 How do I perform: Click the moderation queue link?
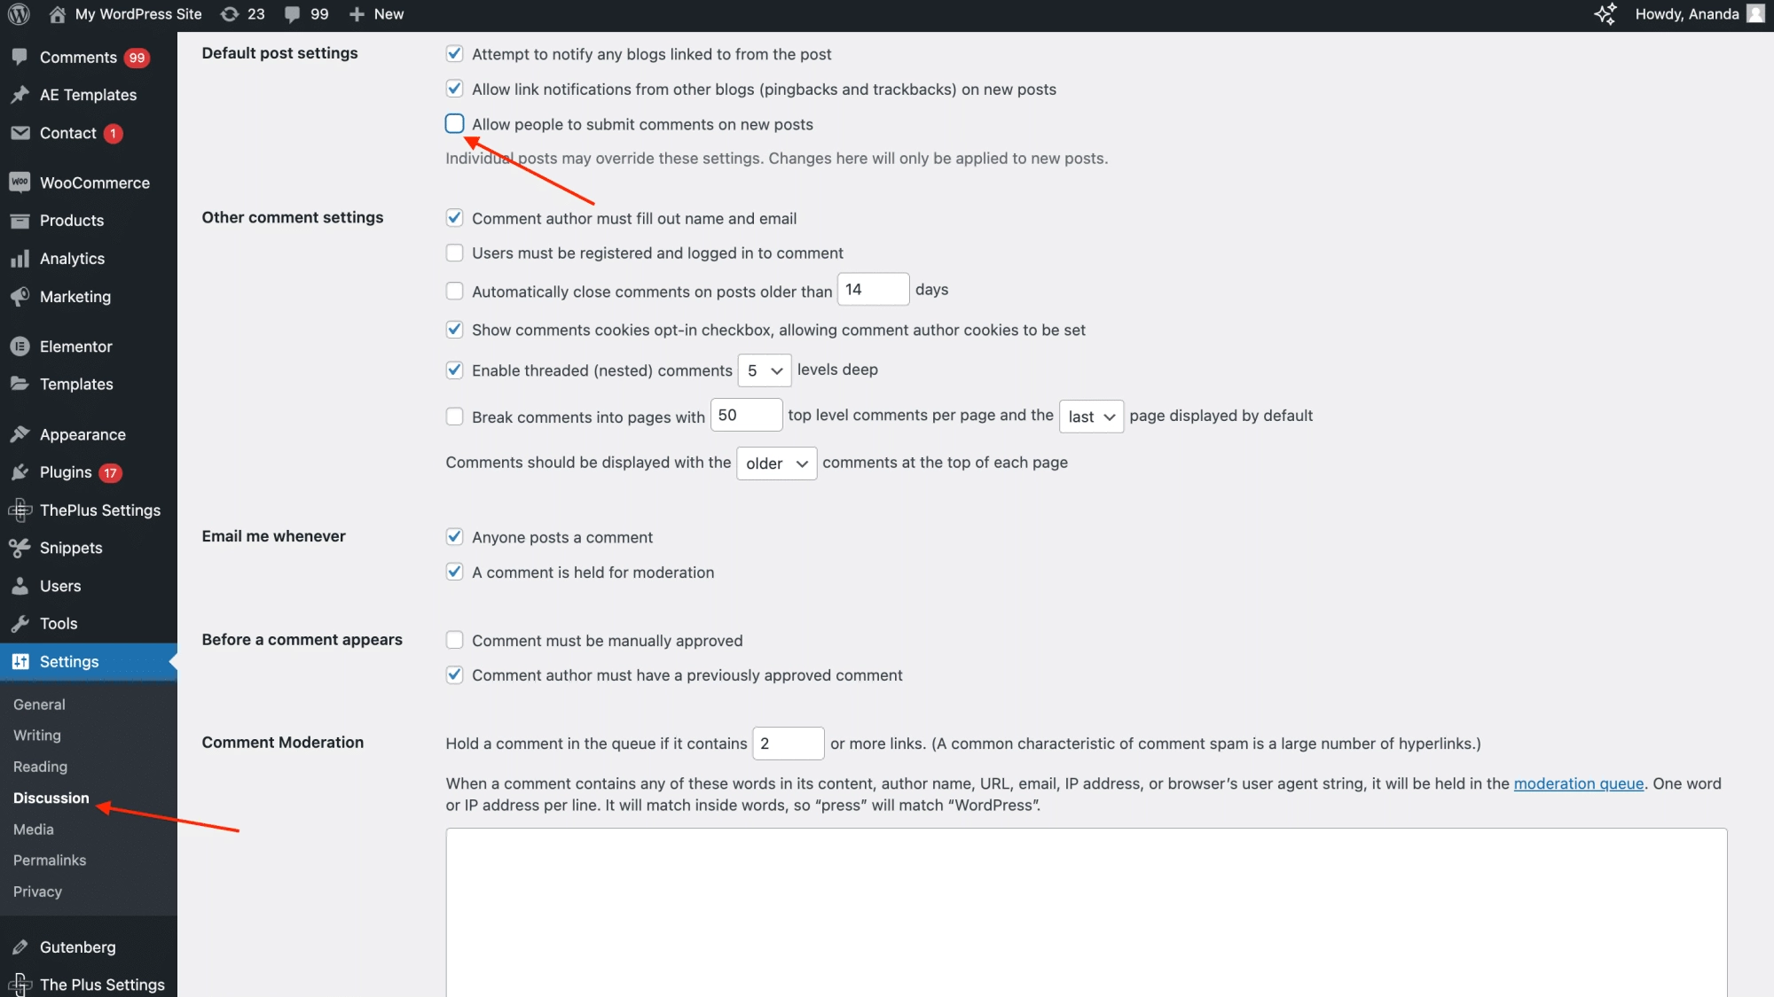[x=1576, y=783]
